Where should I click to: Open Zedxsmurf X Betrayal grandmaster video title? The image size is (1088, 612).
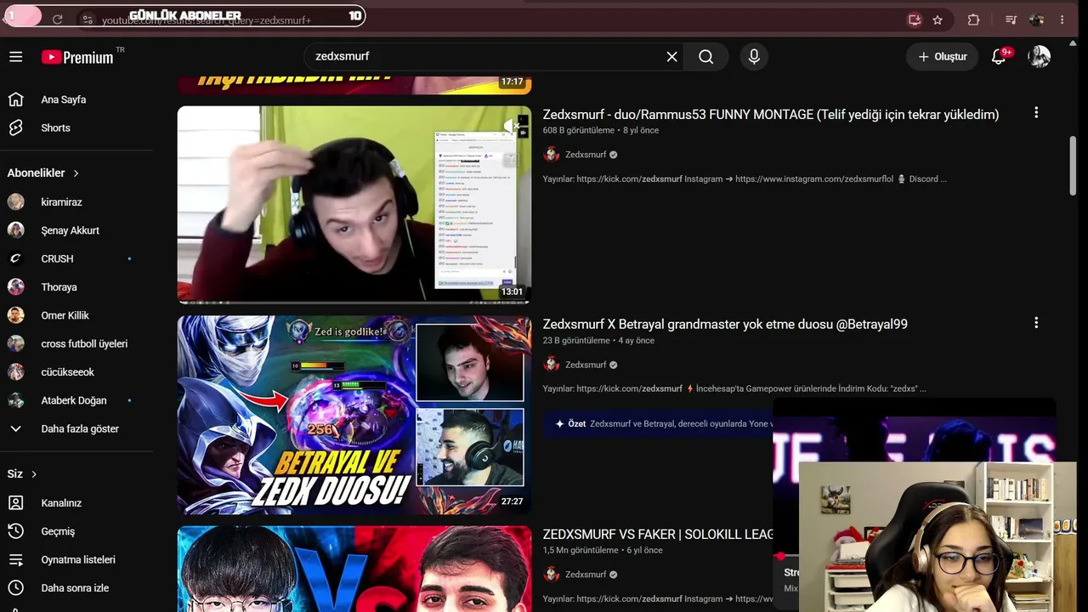[725, 324]
